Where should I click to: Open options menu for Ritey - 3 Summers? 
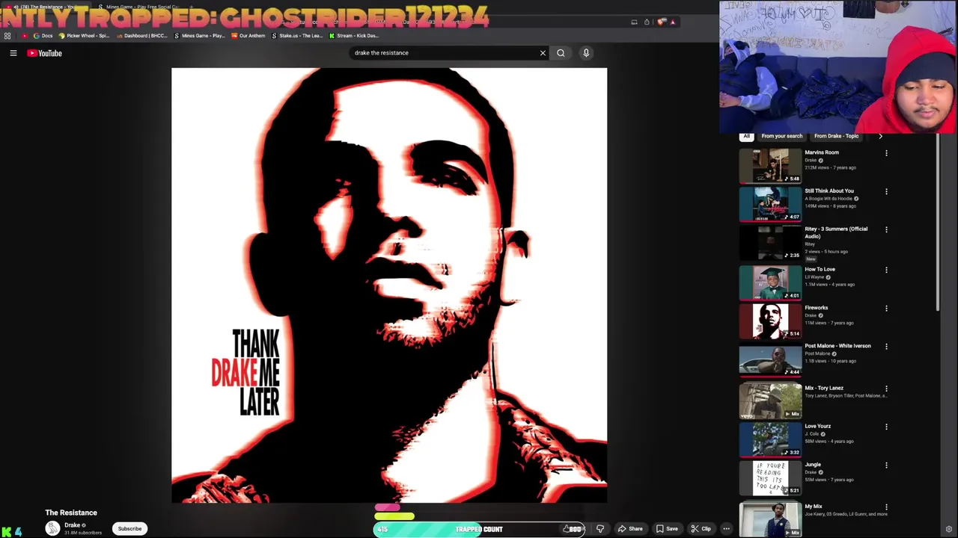886,229
